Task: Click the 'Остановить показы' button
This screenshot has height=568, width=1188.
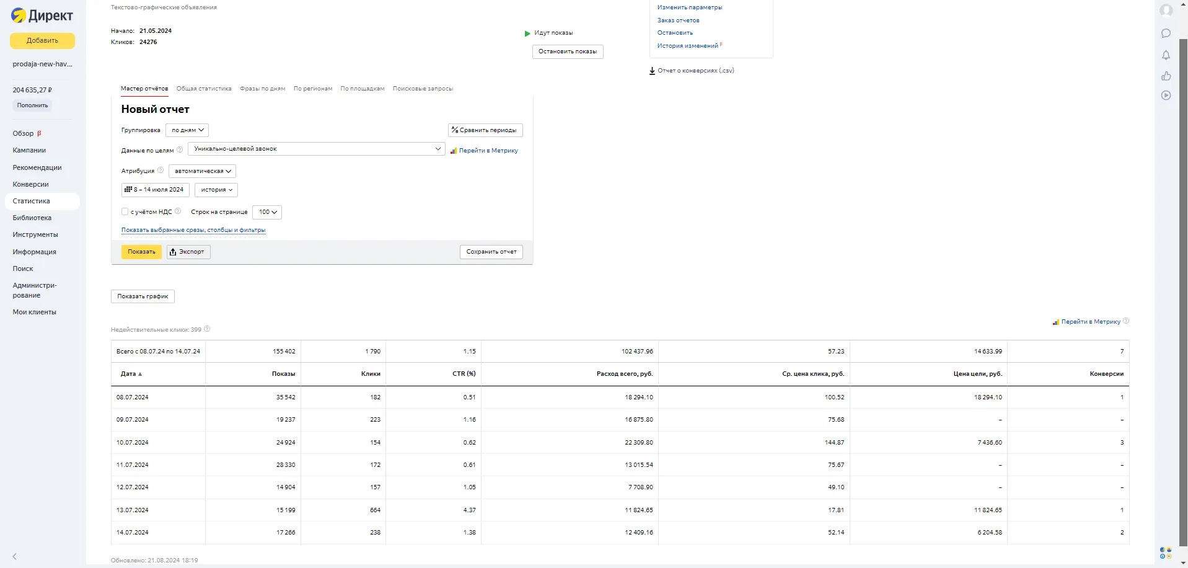Action: [567, 51]
